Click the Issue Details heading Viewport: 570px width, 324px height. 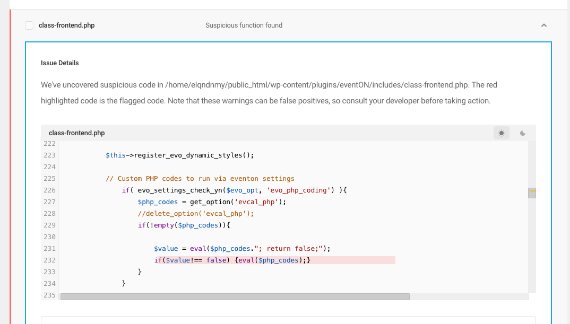(x=59, y=63)
